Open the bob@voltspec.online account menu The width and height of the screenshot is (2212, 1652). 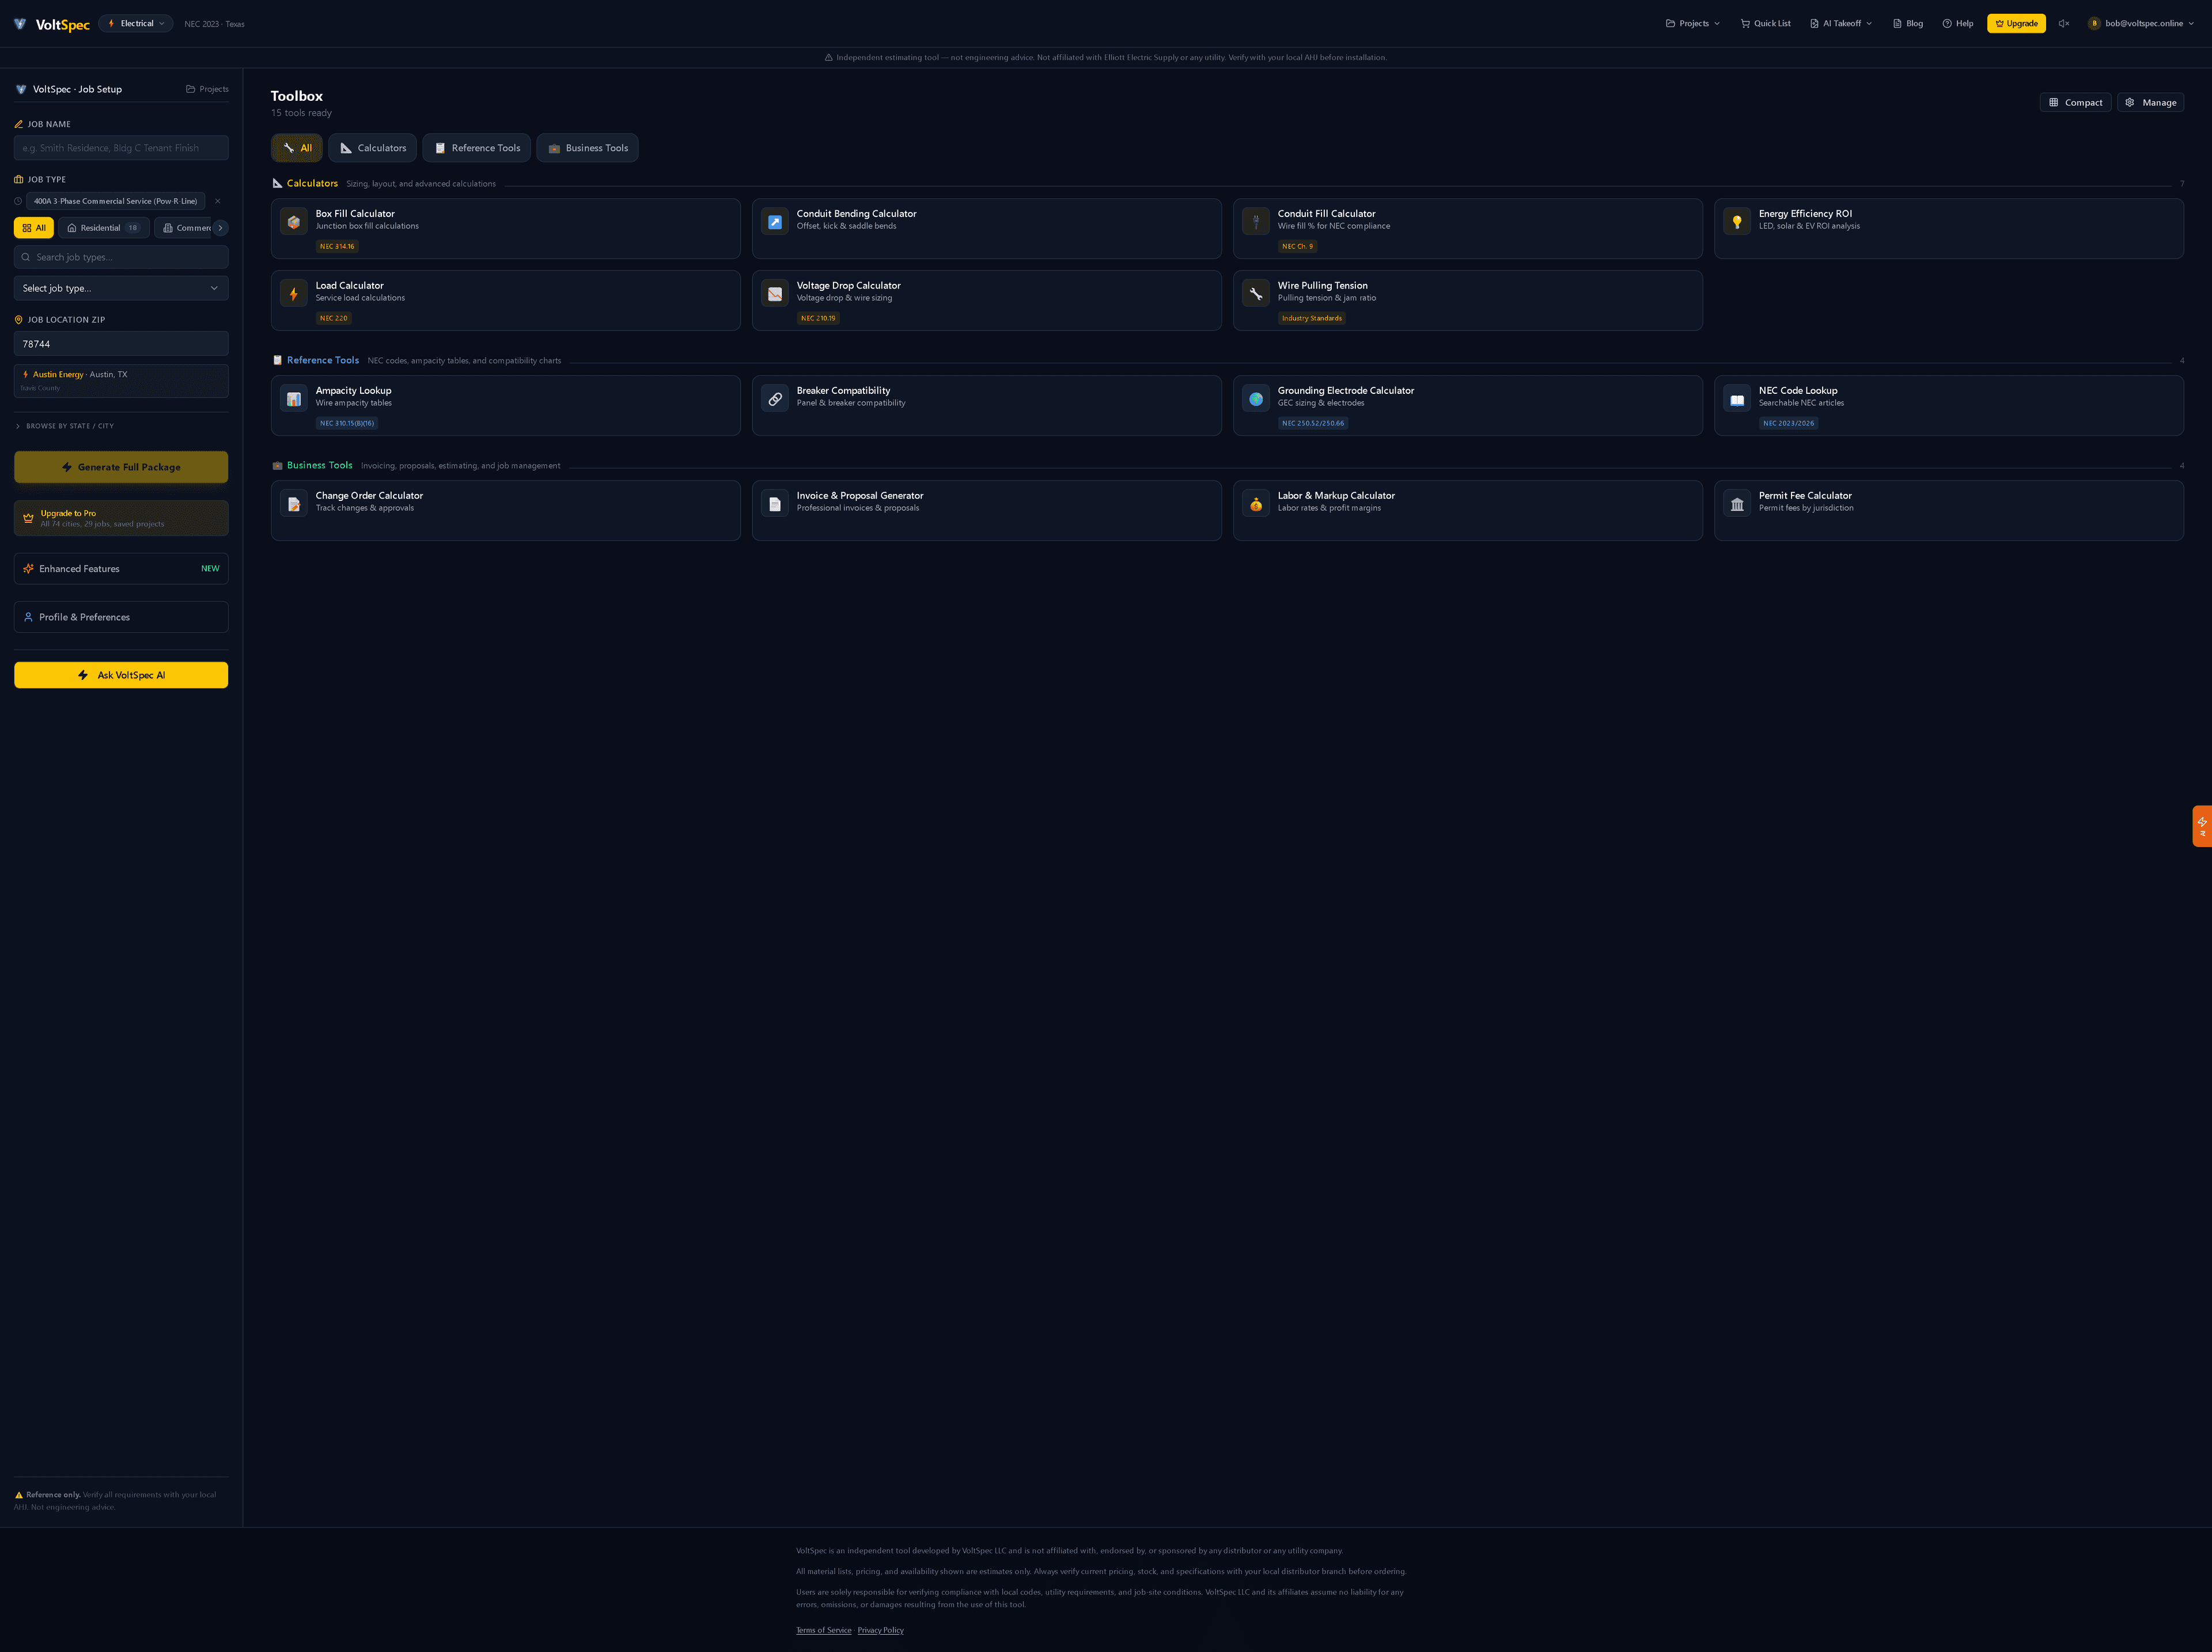point(2141,24)
